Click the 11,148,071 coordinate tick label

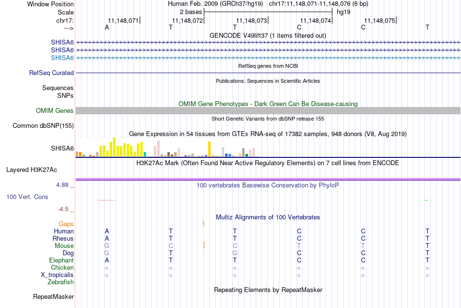click(x=123, y=20)
